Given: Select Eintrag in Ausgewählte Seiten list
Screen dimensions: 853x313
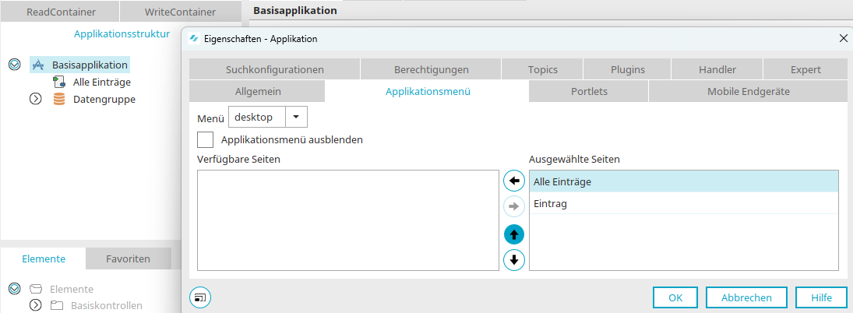Looking at the screenshot, I should (x=684, y=204).
